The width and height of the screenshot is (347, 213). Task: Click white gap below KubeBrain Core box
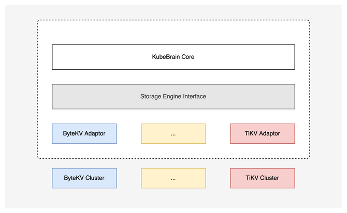(173, 77)
